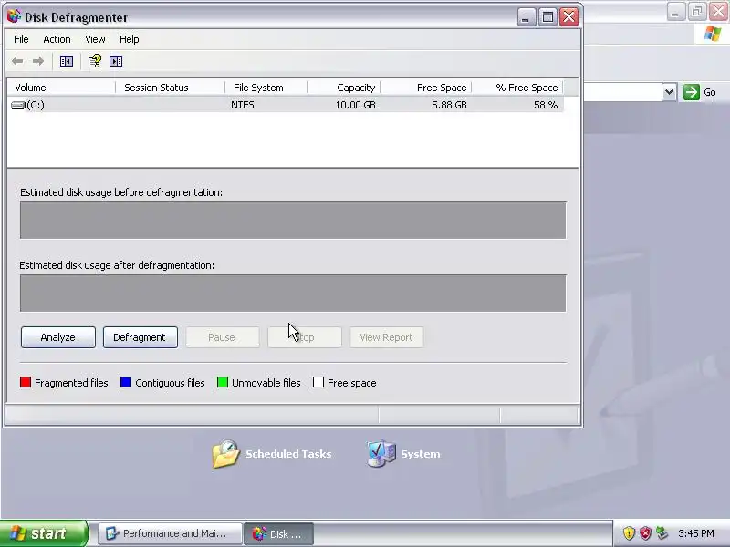The height and width of the screenshot is (547, 730).
Task: Click the Contiguous files blue swatch
Action: 126,382
